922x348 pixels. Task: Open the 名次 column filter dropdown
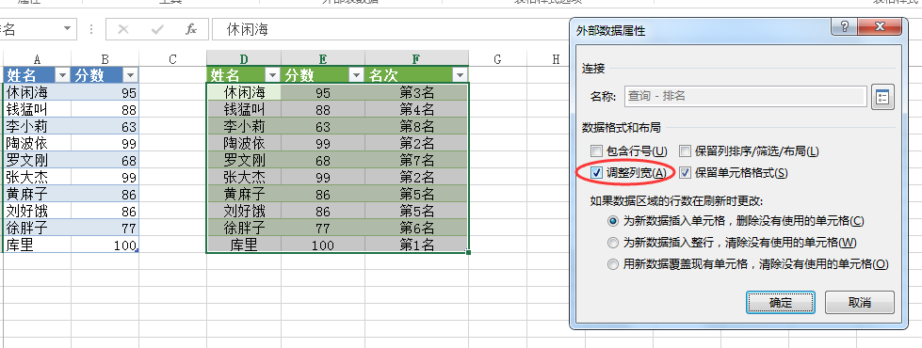(x=460, y=75)
